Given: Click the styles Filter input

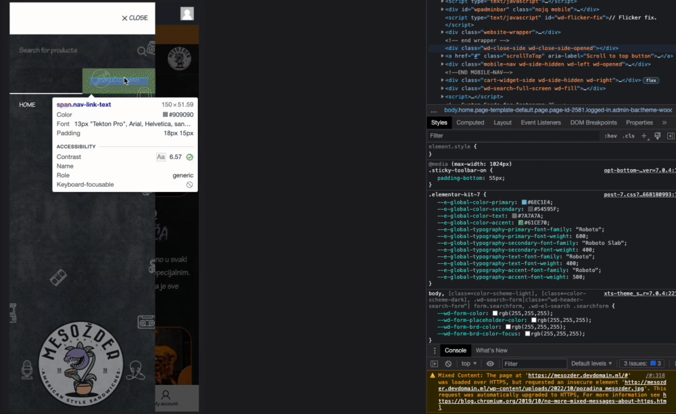Looking at the screenshot, I should point(513,136).
